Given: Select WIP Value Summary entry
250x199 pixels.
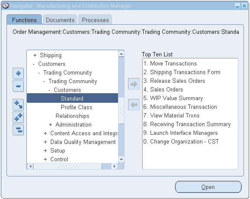Looking at the screenshot, I should tap(173, 98).
